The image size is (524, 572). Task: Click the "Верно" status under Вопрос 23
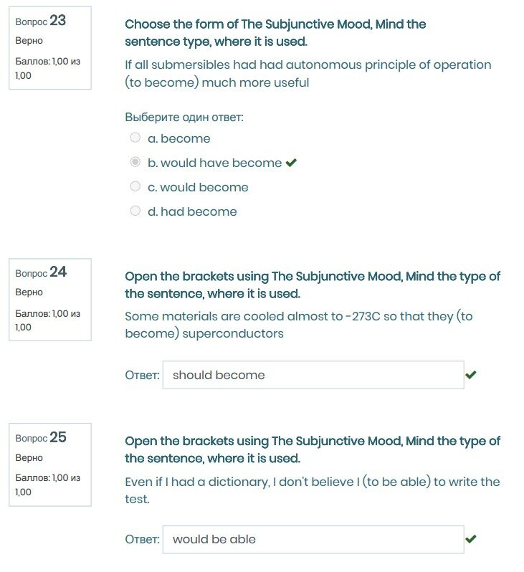point(29,41)
